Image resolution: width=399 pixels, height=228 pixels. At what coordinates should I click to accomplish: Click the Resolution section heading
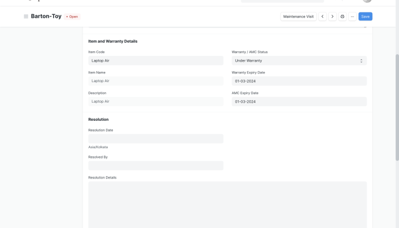click(98, 119)
